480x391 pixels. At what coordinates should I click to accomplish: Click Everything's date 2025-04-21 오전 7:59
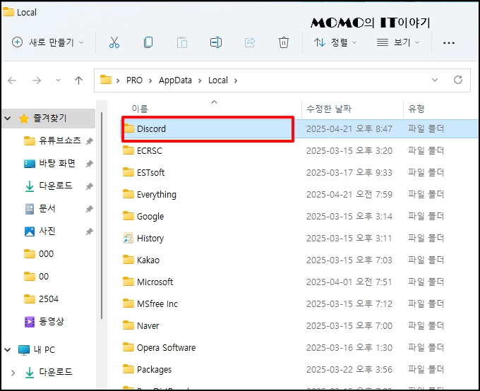[x=349, y=194]
